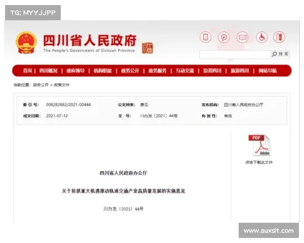Click centered 川办发〔2021〕44号 below title
The width and height of the screenshot is (304, 243).
[124, 209]
